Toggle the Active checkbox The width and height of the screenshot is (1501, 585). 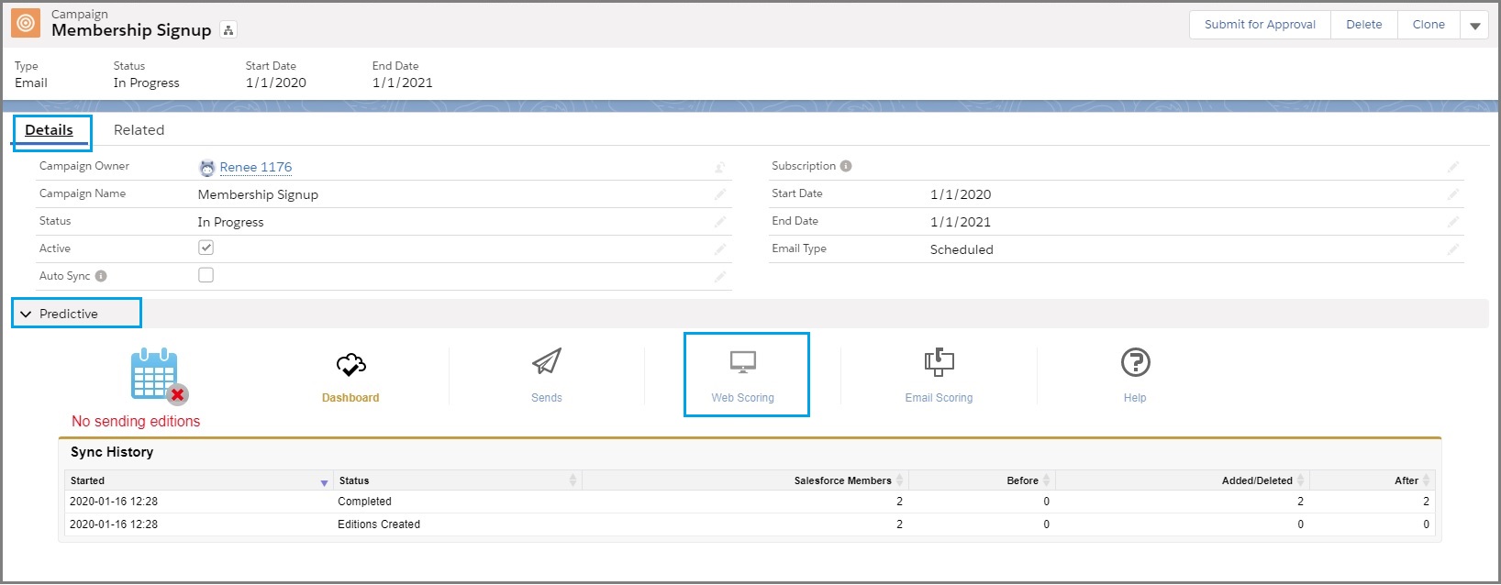point(206,248)
